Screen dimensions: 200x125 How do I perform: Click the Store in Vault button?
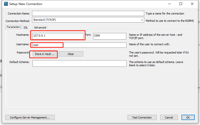point(45,54)
